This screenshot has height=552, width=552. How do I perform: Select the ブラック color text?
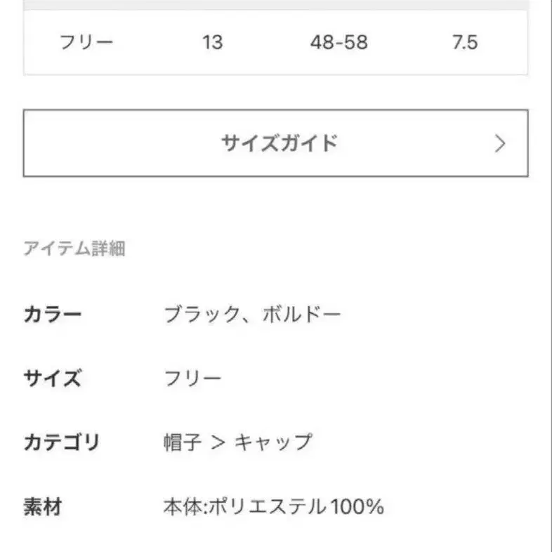202,315
